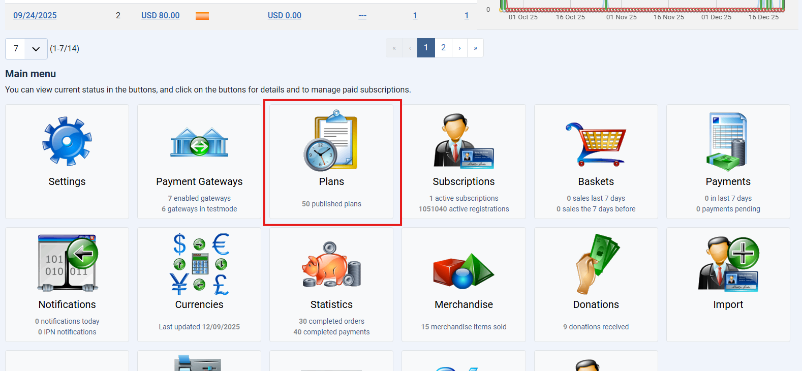Click the next page single arrow
This screenshot has height=371, width=802.
click(459, 48)
